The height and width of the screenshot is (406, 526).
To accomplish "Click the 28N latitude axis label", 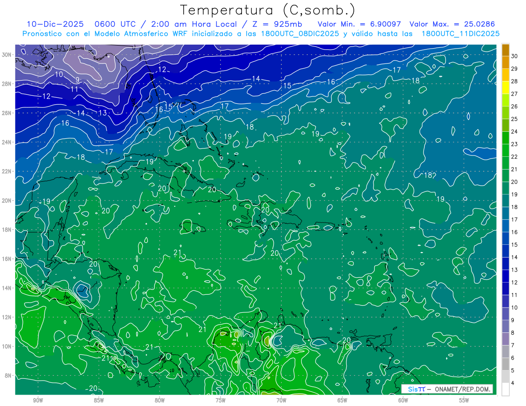I will 7,84.
